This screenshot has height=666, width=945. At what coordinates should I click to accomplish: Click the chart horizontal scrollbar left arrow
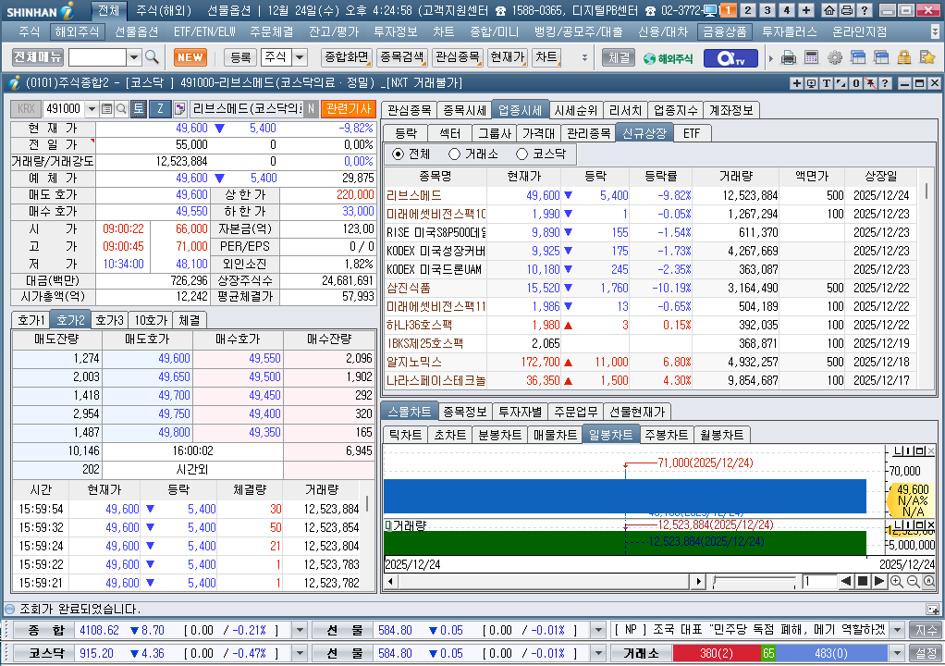(390, 582)
